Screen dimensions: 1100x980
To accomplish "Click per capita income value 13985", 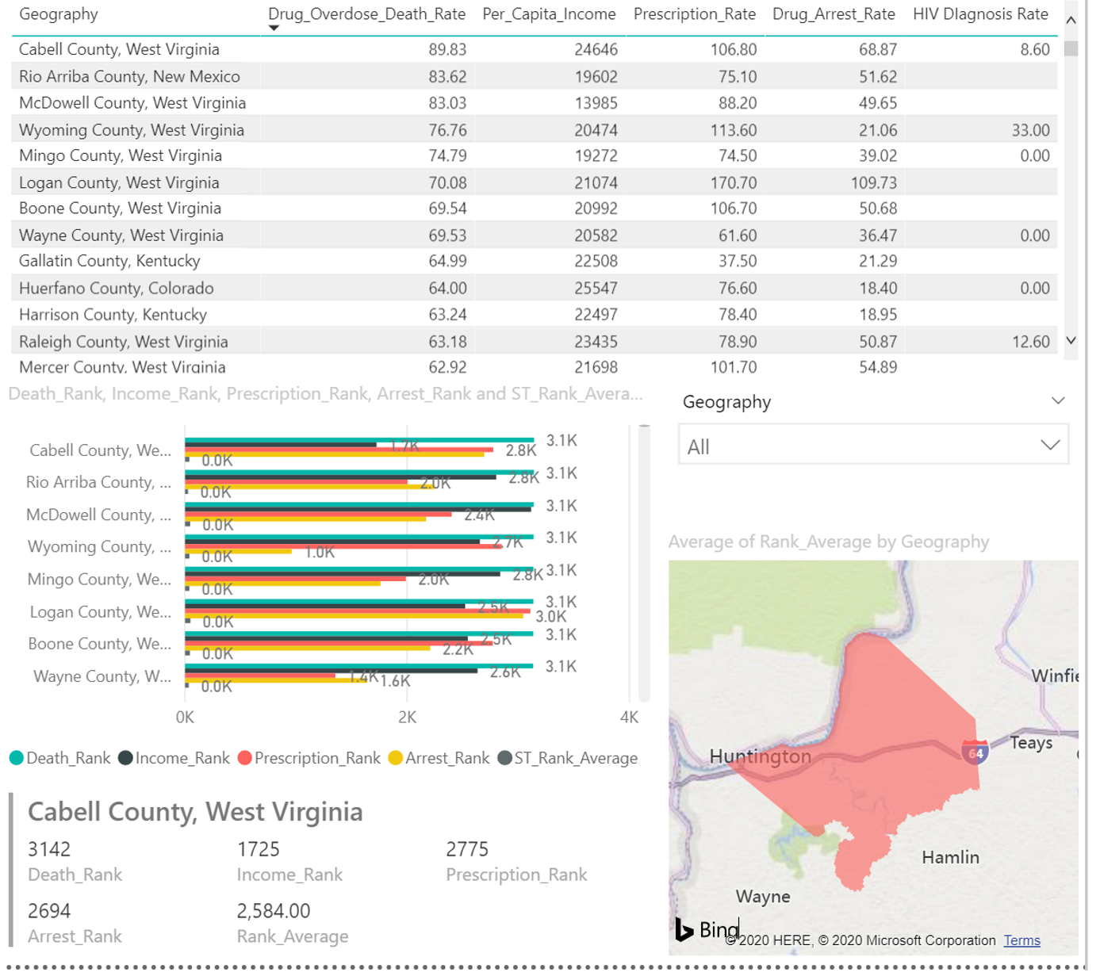I will [x=596, y=103].
